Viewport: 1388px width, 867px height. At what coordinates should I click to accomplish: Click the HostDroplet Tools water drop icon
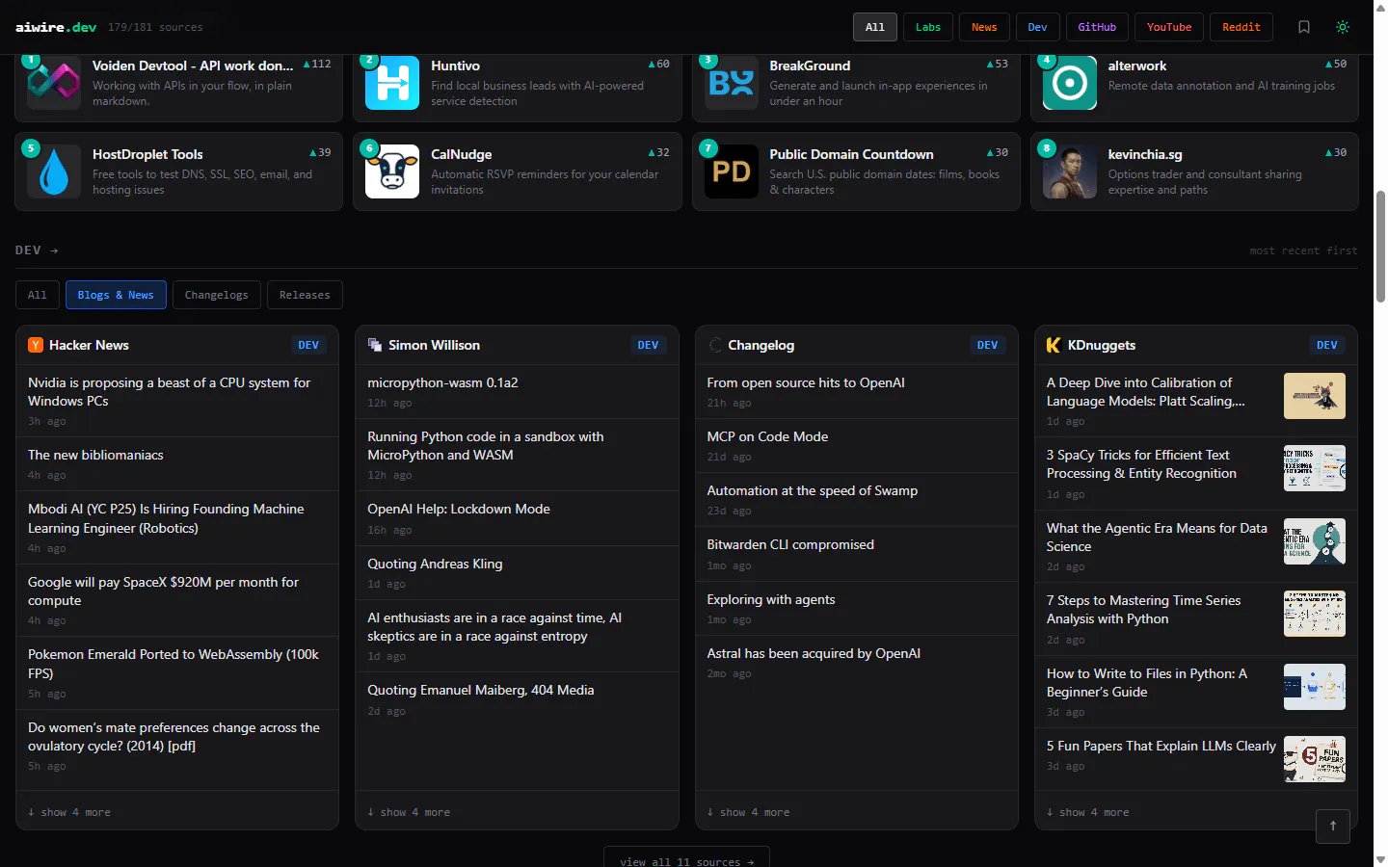[x=54, y=171]
